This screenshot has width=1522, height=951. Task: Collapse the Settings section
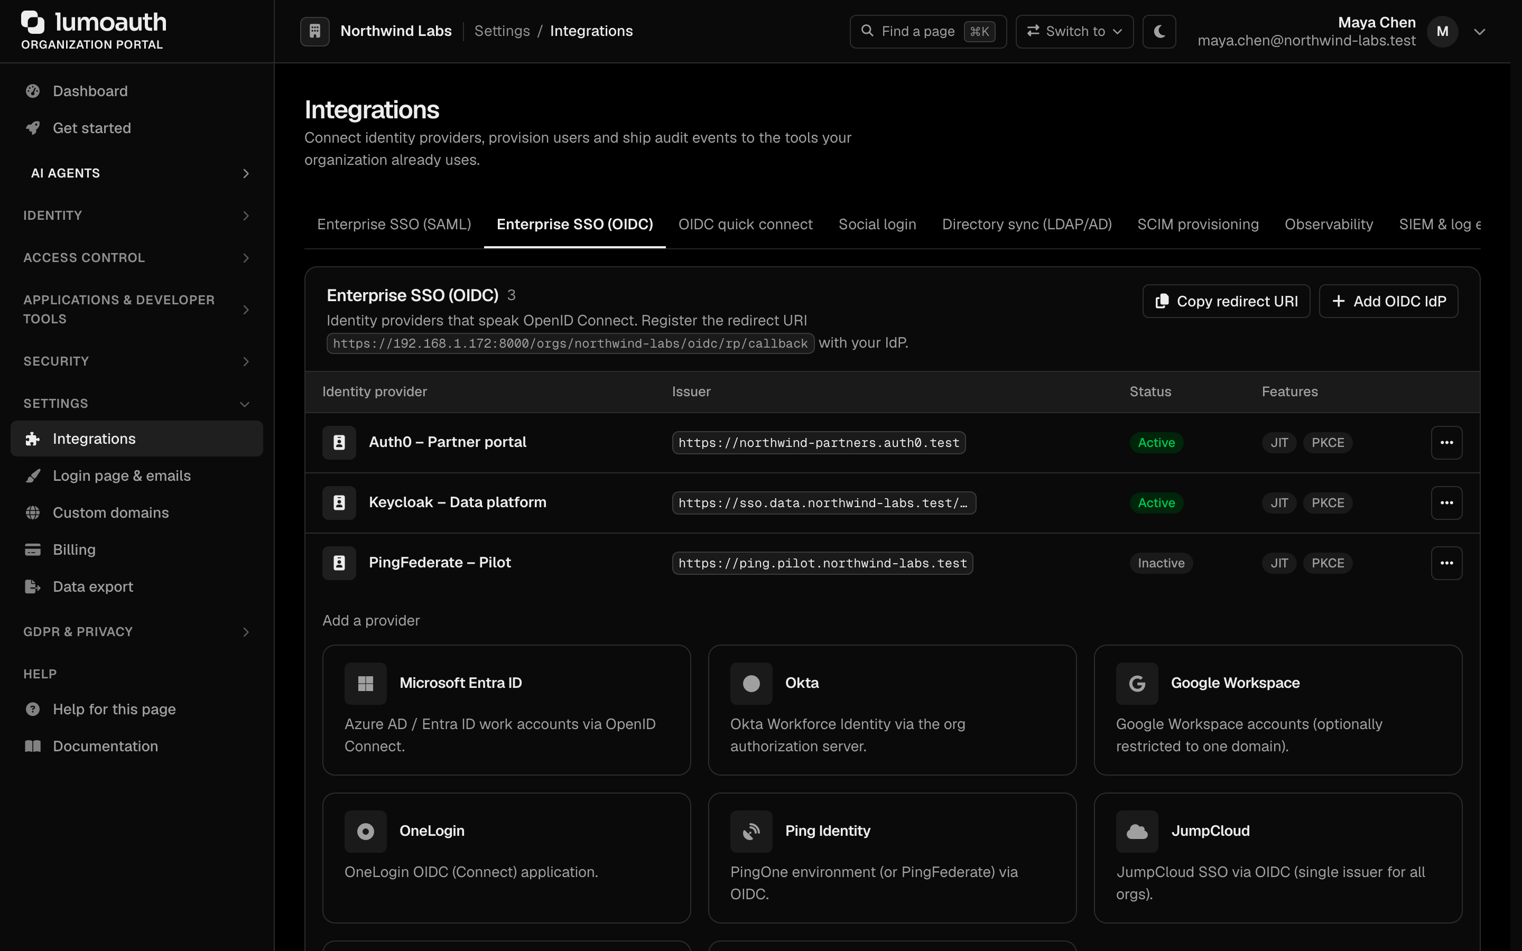pyautogui.click(x=136, y=404)
